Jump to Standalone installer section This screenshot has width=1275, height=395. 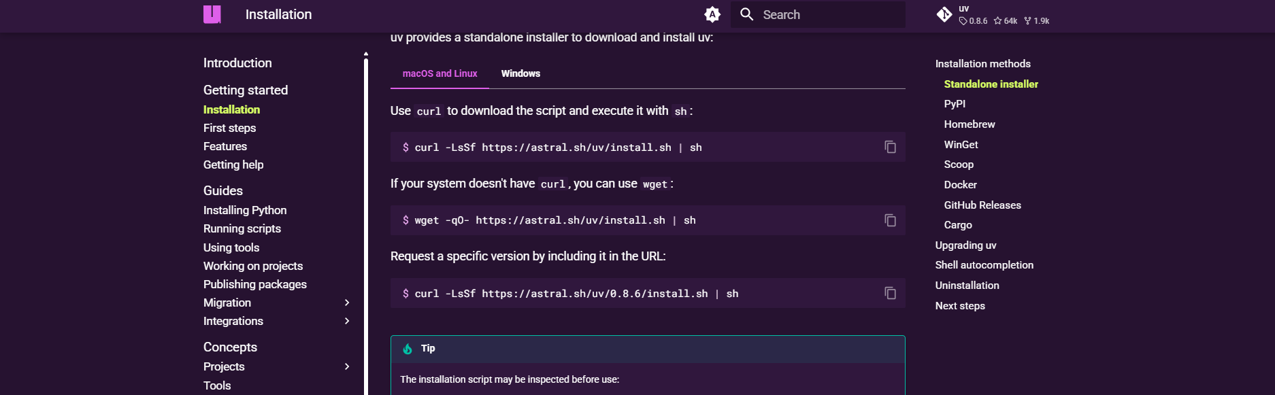991,84
